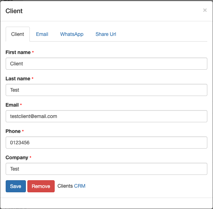Click the Phone field containing 0123456
This screenshot has width=213, height=209.
pyautogui.click(x=106, y=143)
